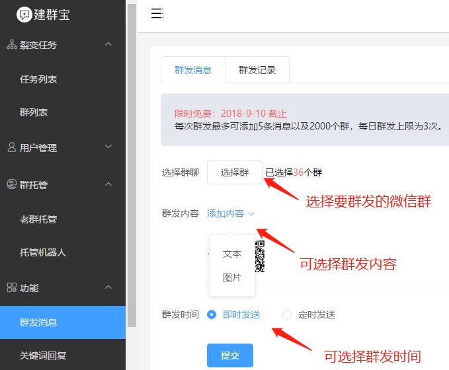Screen dimensions: 449x370
Task: Choose 图片 from the content dropdown
Action: click(232, 277)
